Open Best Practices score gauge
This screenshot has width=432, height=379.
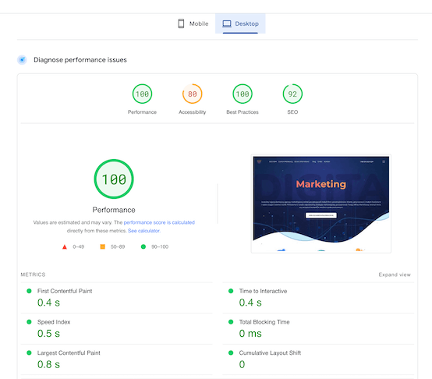pyautogui.click(x=243, y=94)
